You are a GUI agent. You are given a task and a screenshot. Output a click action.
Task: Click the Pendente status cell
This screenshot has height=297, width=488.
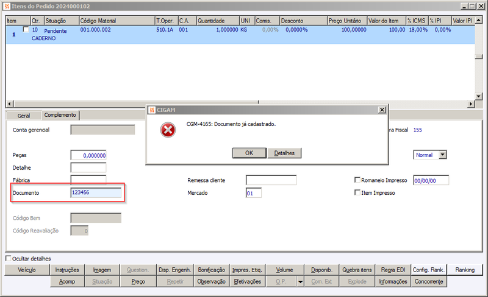56,31
